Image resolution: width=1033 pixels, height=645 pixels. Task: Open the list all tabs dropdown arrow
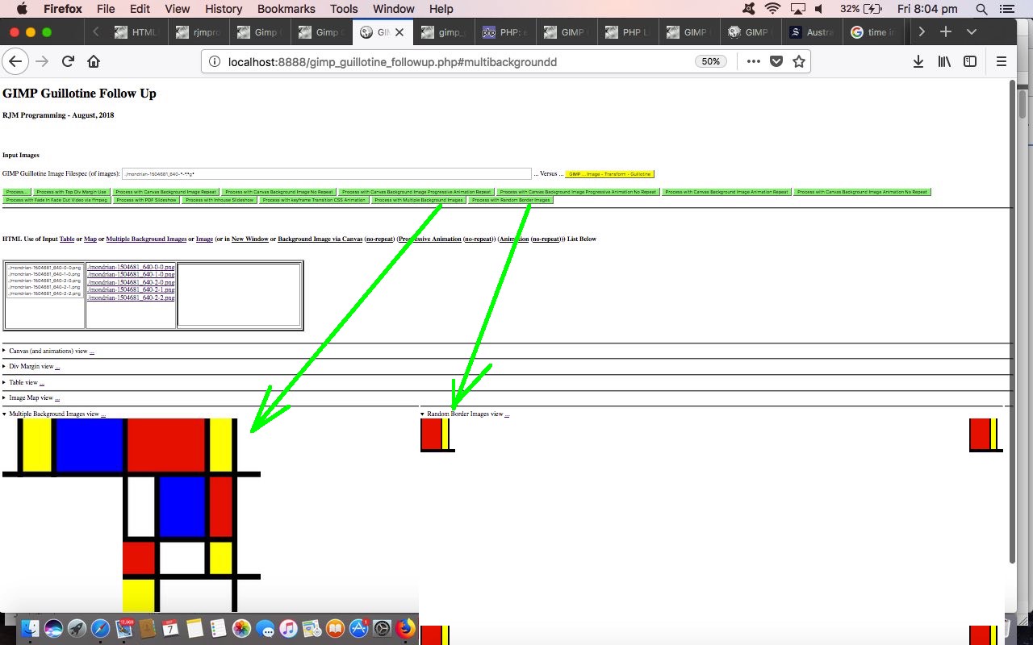[972, 32]
